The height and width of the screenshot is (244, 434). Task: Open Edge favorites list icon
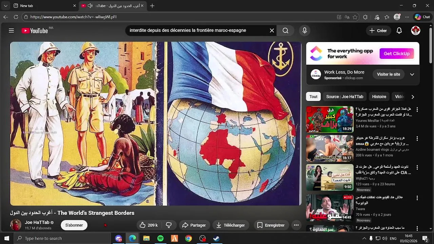point(387,17)
